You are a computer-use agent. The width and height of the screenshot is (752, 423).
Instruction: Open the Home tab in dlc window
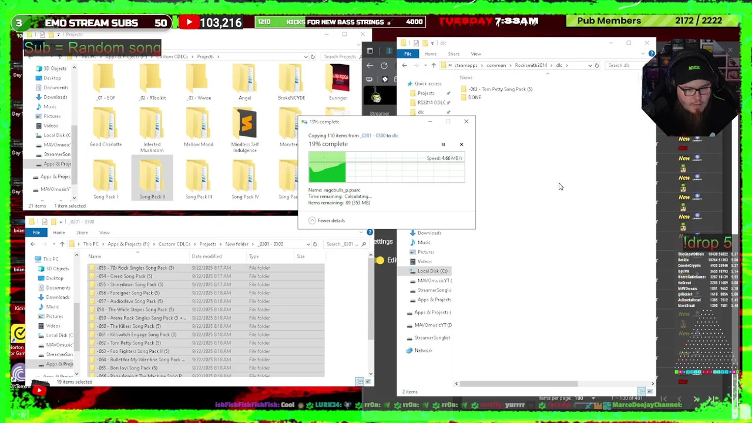coord(430,53)
